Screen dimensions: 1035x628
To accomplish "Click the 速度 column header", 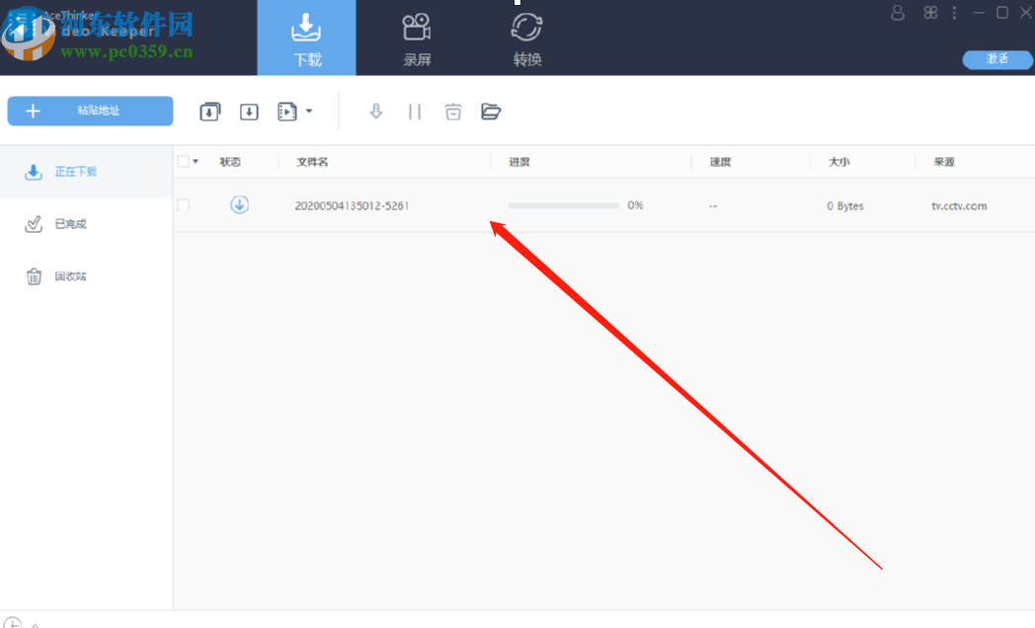I will coord(720,162).
